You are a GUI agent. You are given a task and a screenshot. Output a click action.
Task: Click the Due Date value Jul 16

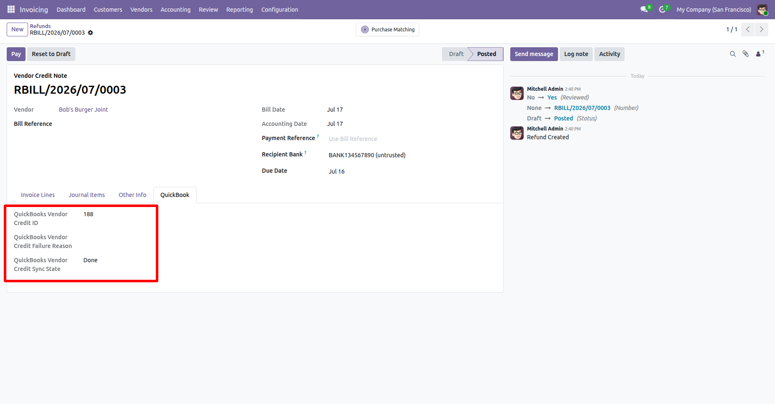337,171
